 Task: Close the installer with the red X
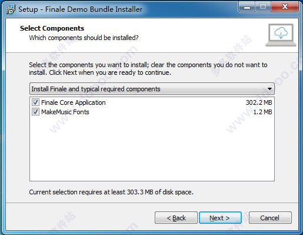[285, 7]
